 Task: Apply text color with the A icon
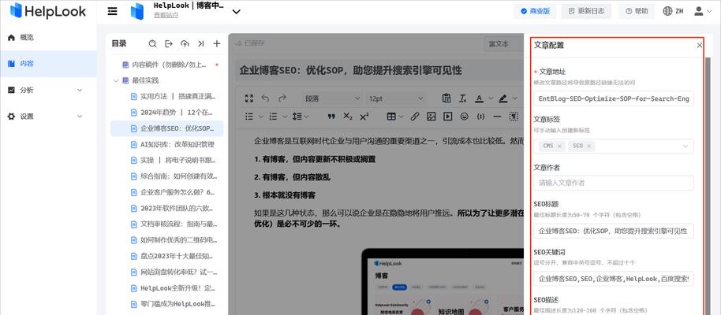[479, 98]
